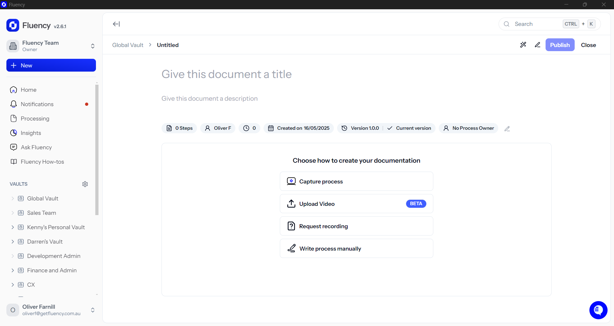Click the No Process Owner chip

pos(468,128)
